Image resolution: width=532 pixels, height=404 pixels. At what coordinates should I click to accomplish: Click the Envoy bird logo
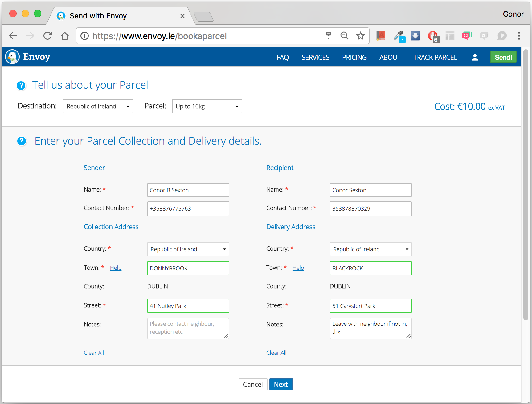click(12, 57)
